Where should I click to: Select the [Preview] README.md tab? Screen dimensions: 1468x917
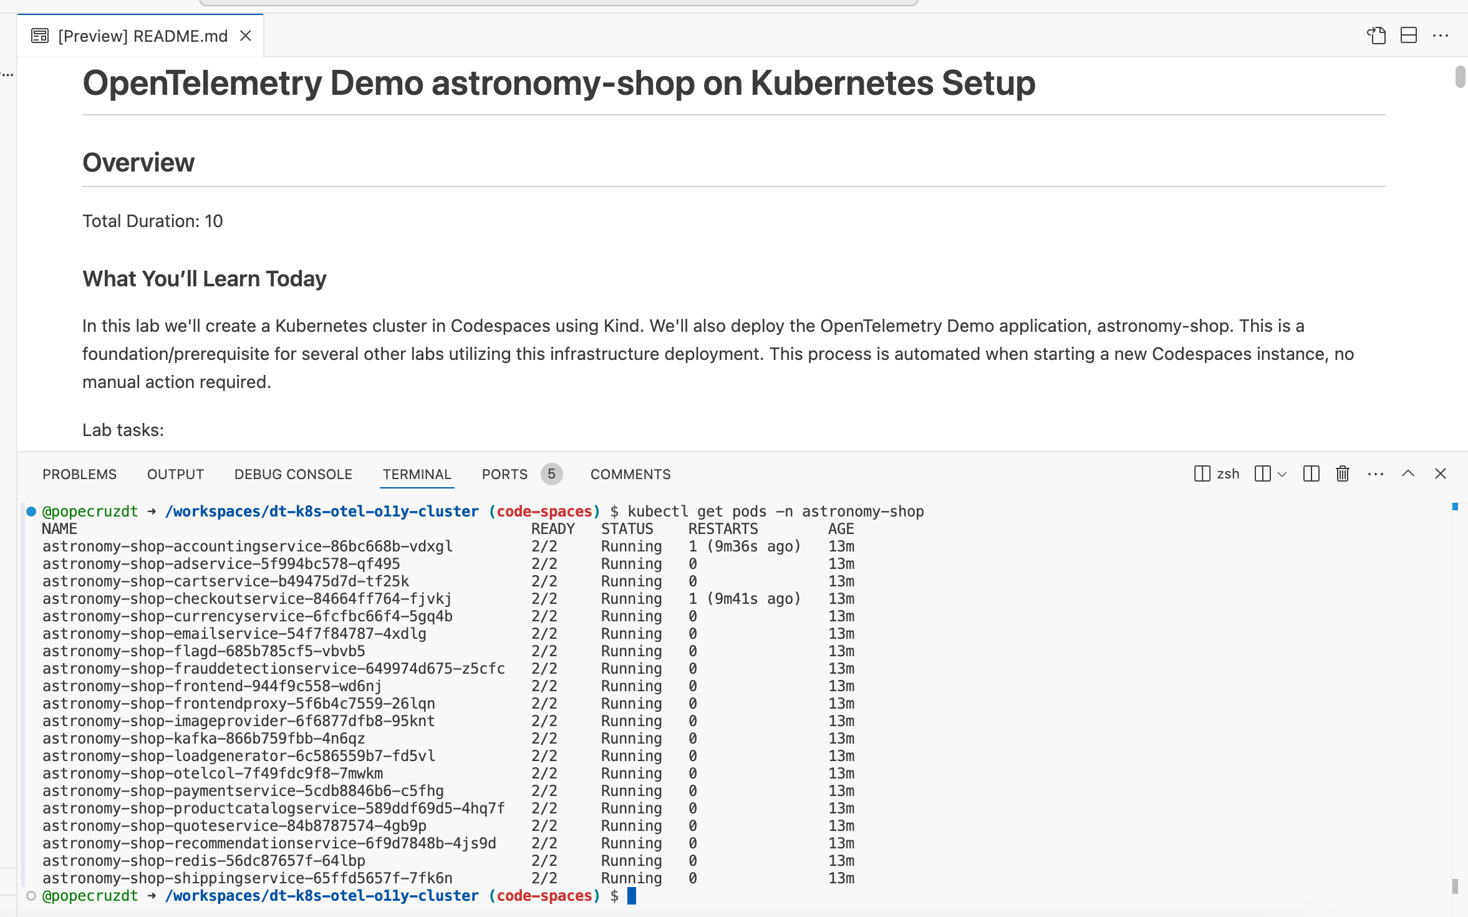(x=141, y=36)
